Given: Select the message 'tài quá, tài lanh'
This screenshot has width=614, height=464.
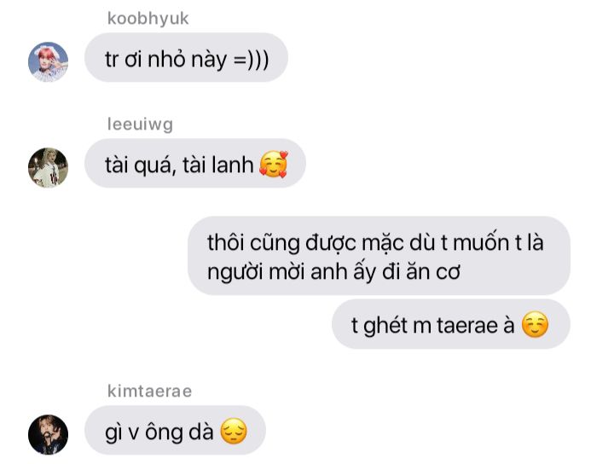Looking at the screenshot, I should (195, 163).
